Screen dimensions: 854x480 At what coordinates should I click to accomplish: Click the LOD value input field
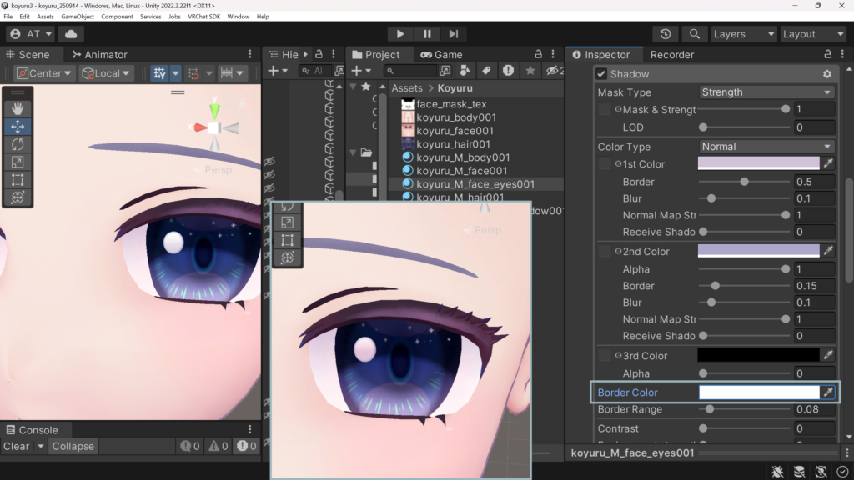click(x=813, y=127)
